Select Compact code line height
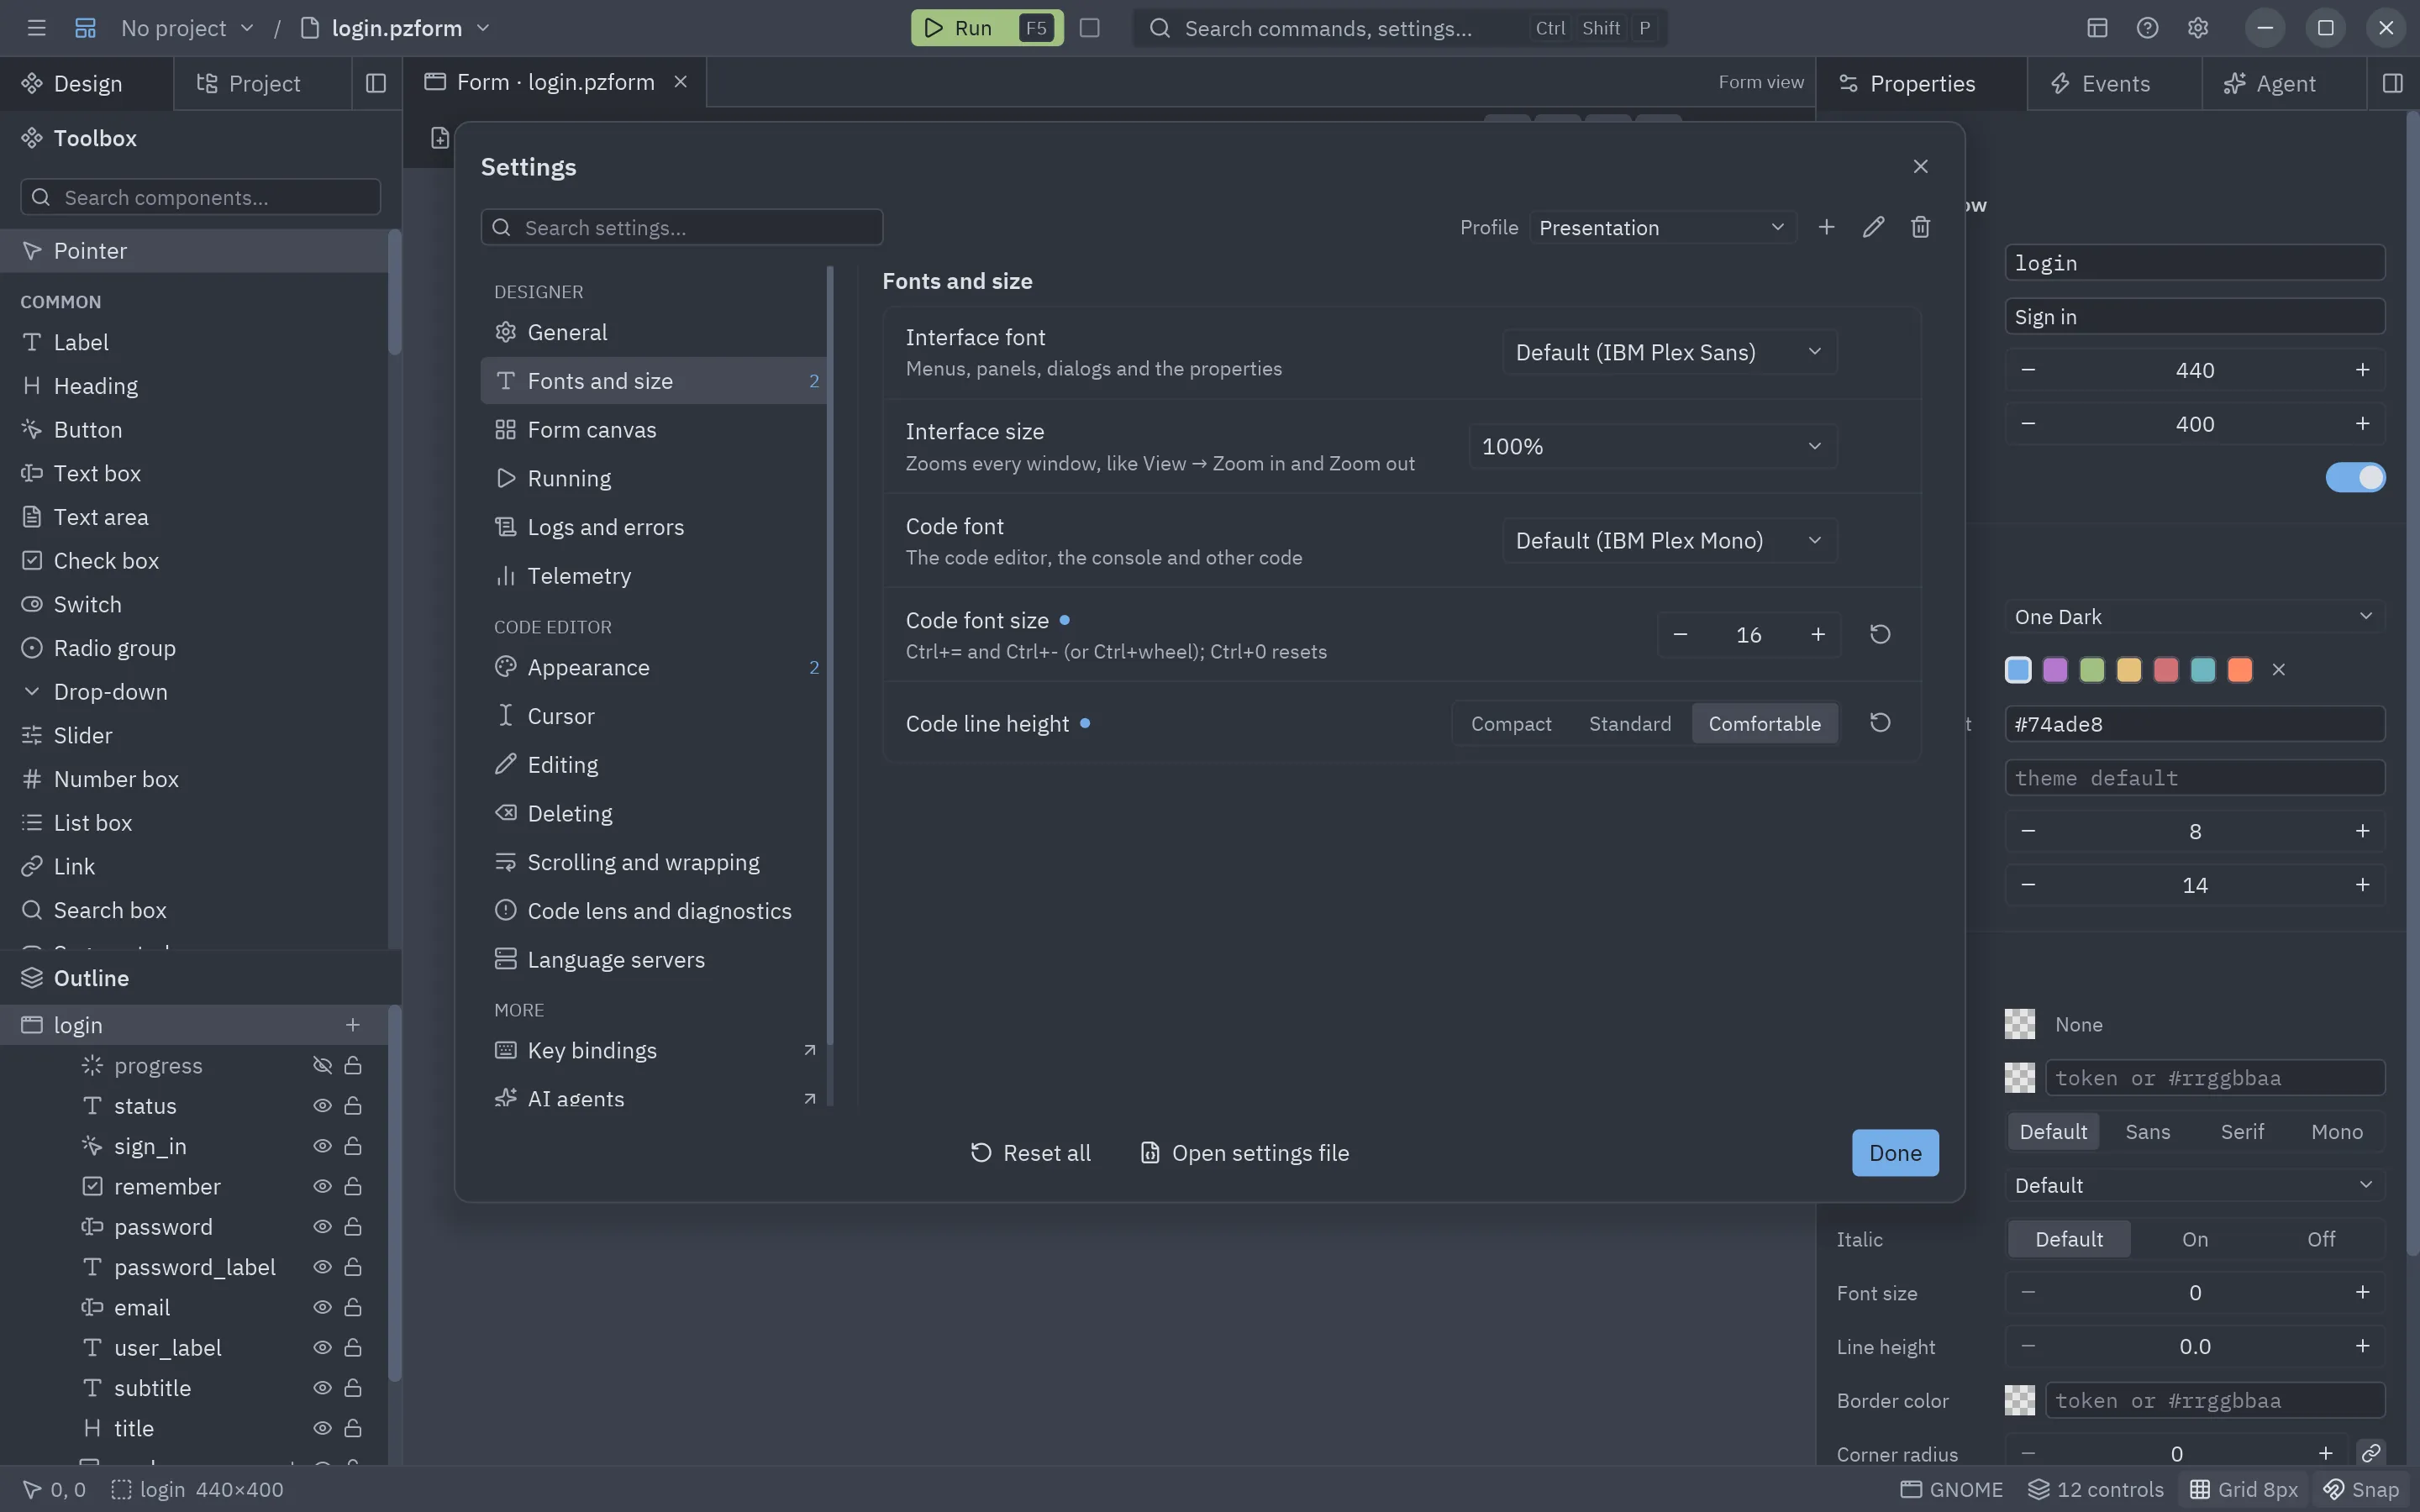This screenshot has height=1512, width=2420. (1510, 723)
